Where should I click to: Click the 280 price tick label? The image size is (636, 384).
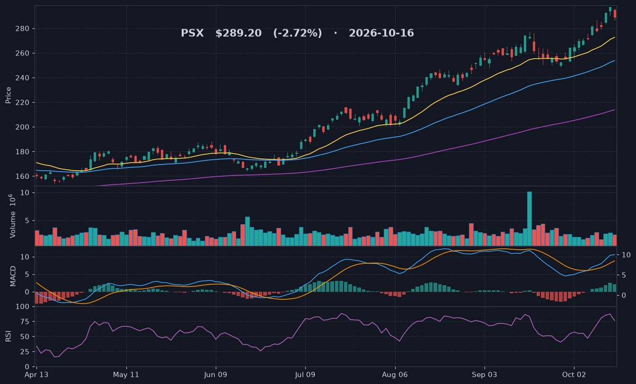click(23, 29)
